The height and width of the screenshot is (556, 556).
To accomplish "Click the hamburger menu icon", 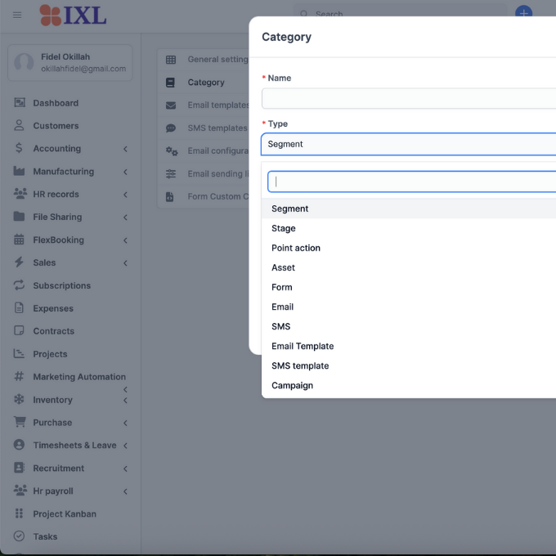I will tap(17, 15).
